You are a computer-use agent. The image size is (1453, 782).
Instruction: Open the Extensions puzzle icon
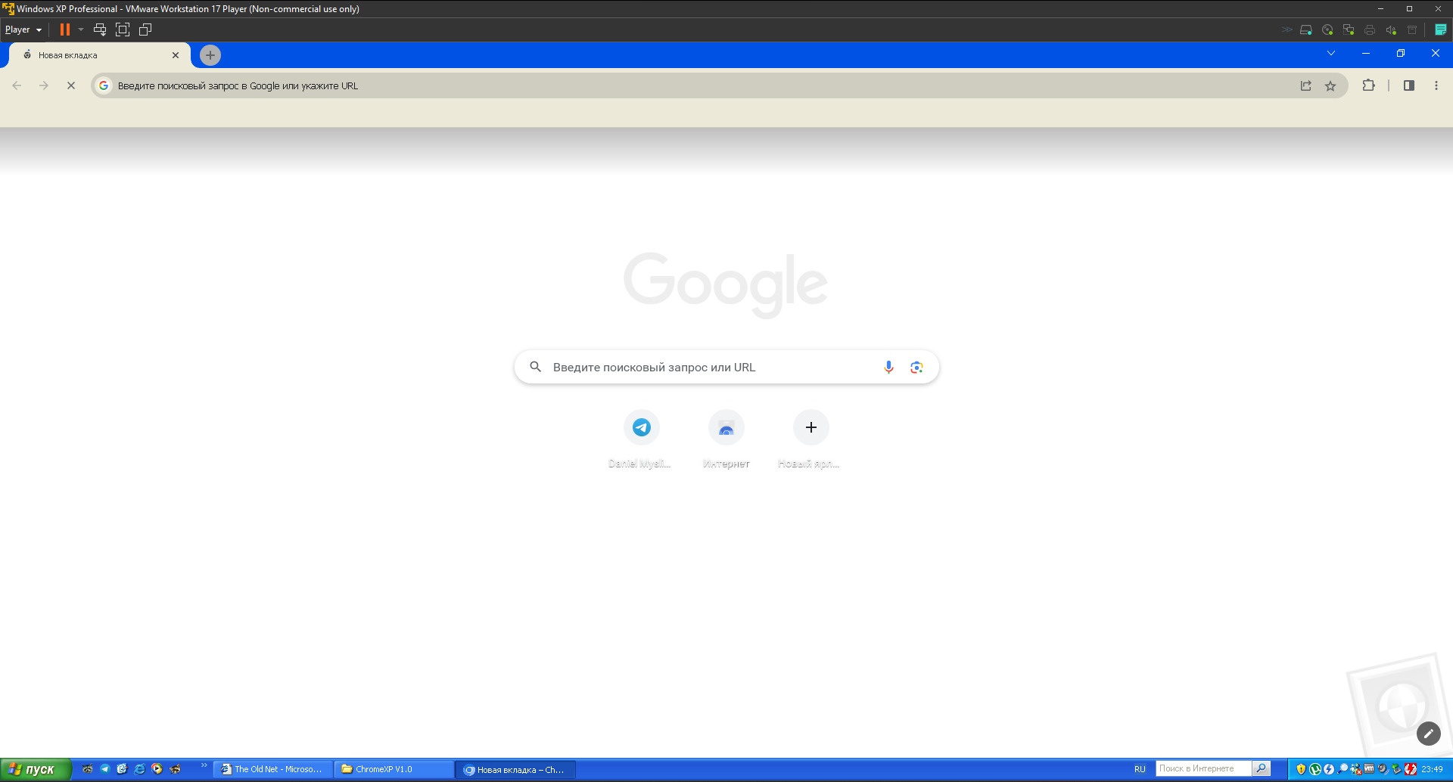coord(1368,85)
